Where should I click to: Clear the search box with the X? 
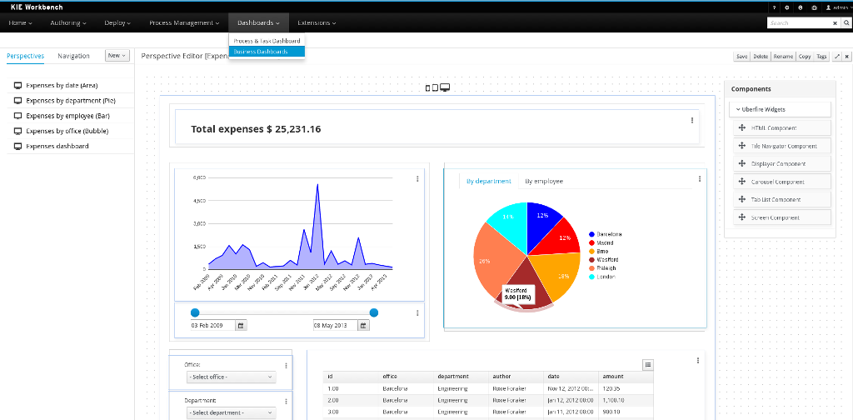point(835,23)
